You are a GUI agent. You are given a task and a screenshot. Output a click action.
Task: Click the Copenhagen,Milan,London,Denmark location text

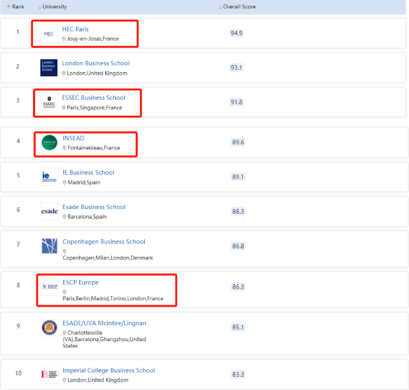[x=108, y=258]
